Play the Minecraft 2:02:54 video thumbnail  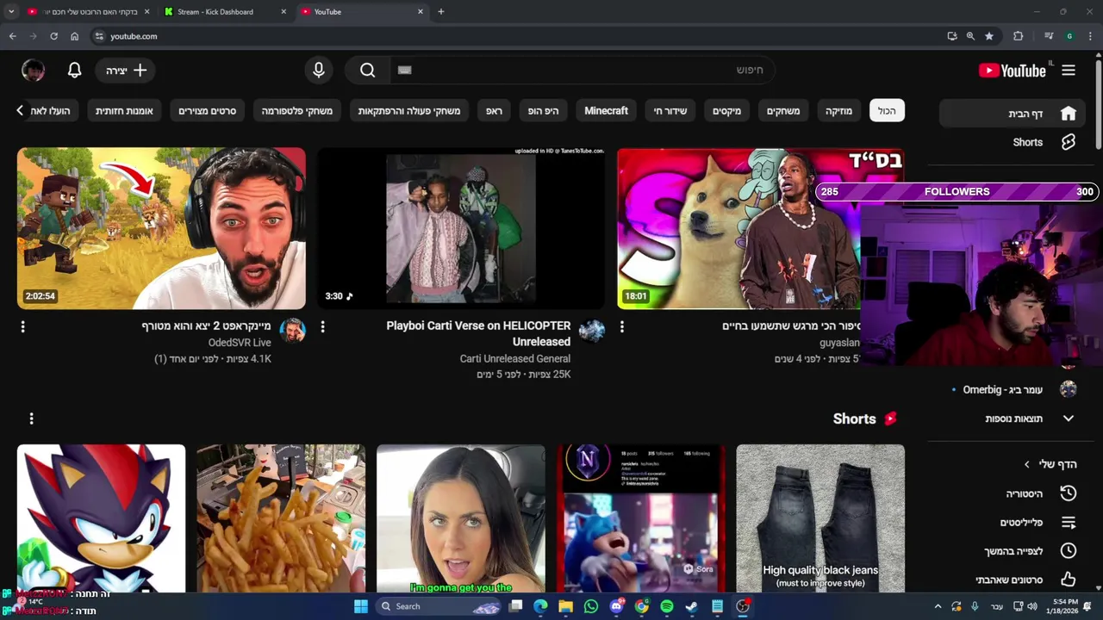point(161,228)
